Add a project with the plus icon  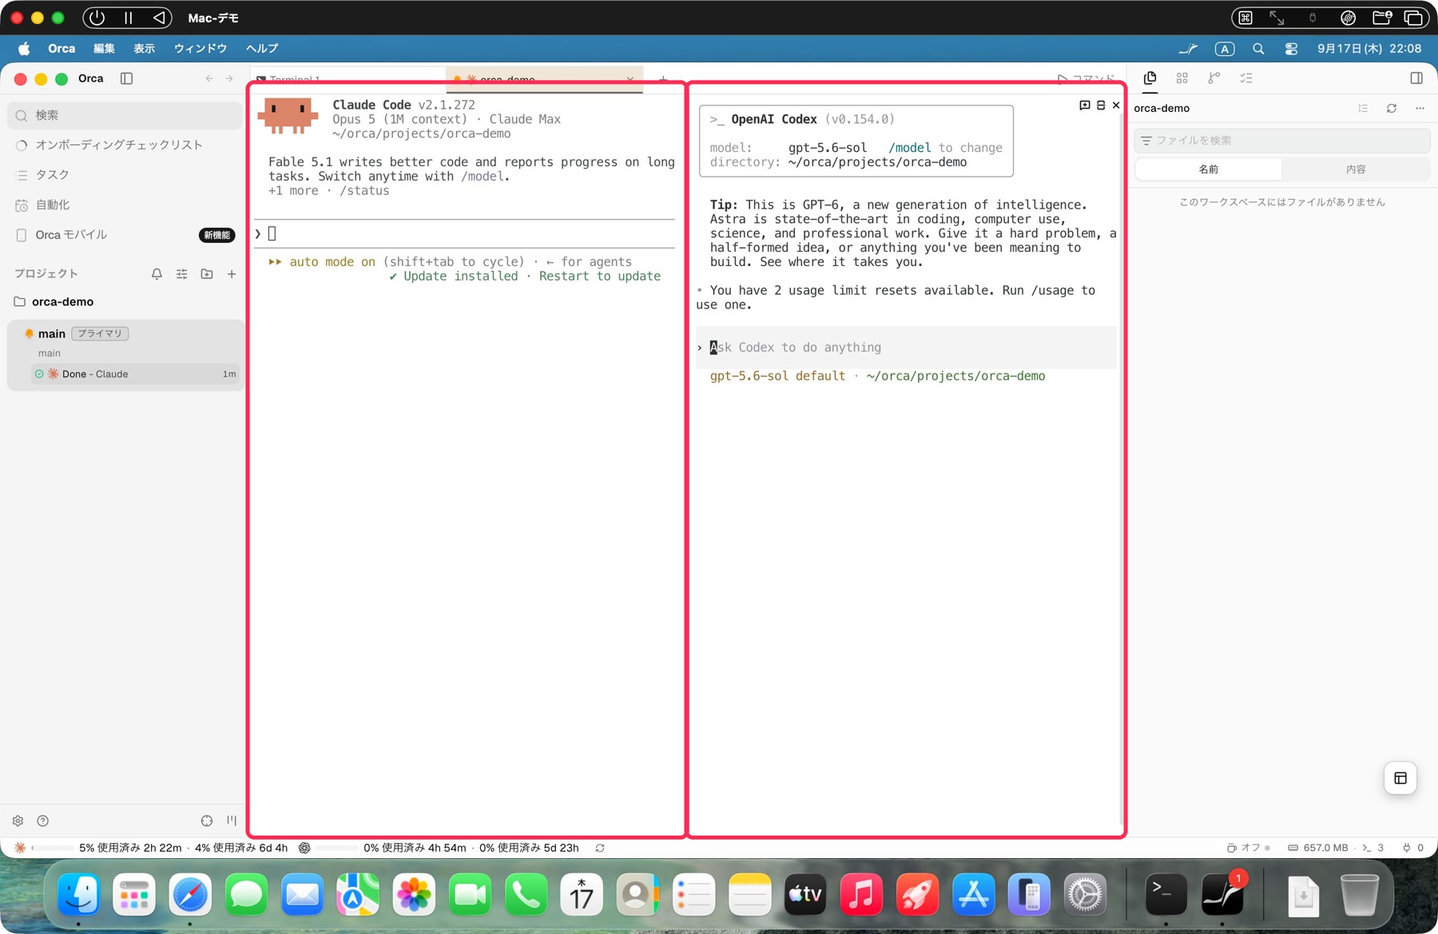click(232, 274)
